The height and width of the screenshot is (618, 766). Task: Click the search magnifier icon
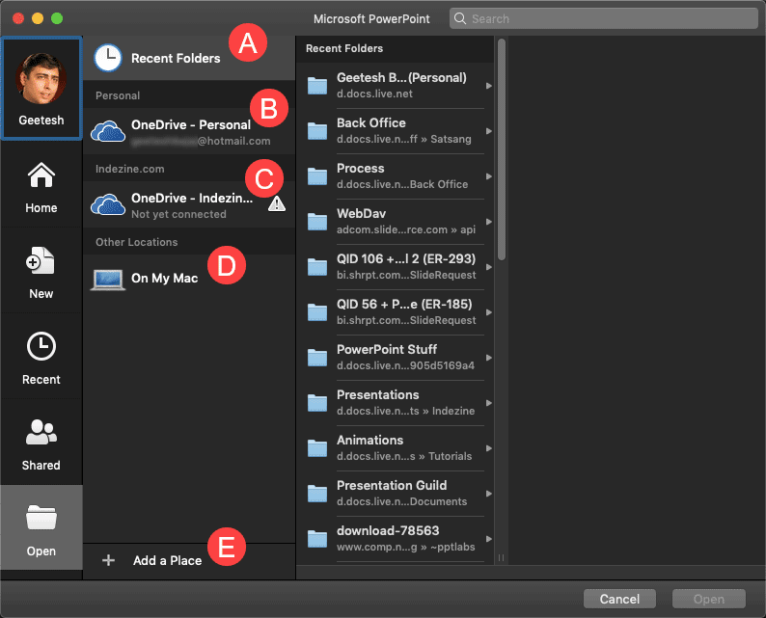tap(460, 18)
